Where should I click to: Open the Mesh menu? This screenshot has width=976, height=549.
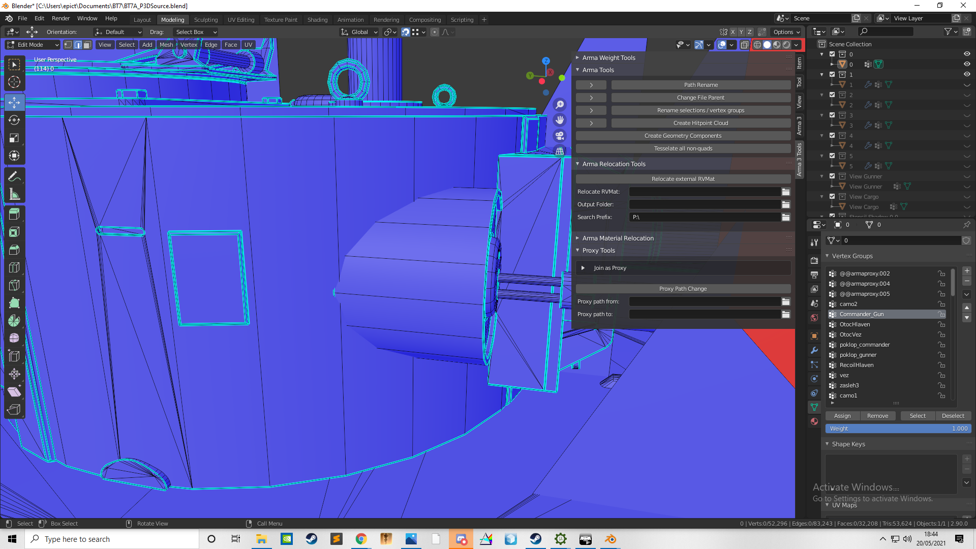pos(166,45)
